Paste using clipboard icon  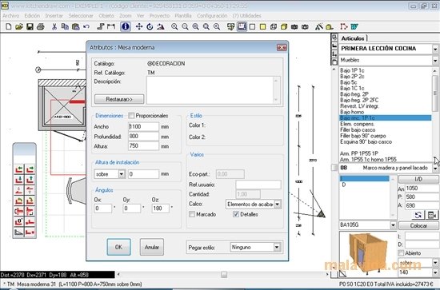[75, 27]
